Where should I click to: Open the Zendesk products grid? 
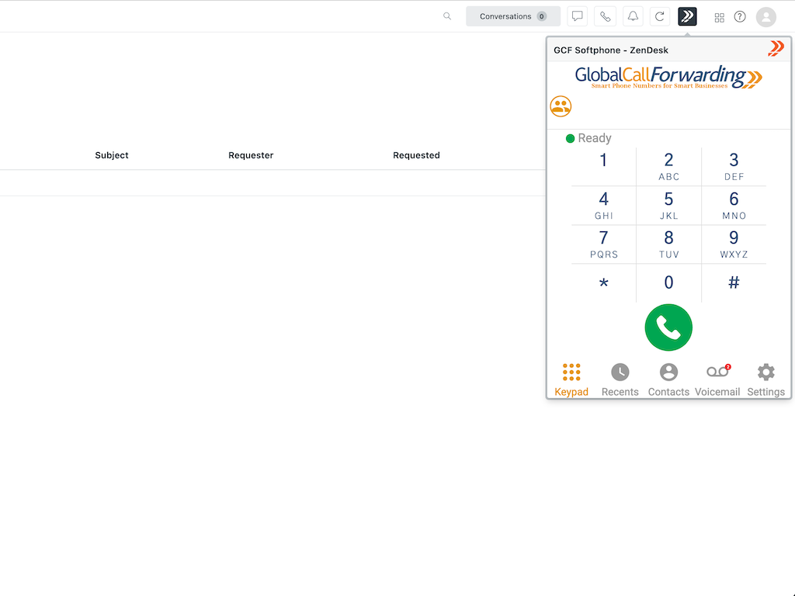pos(719,16)
